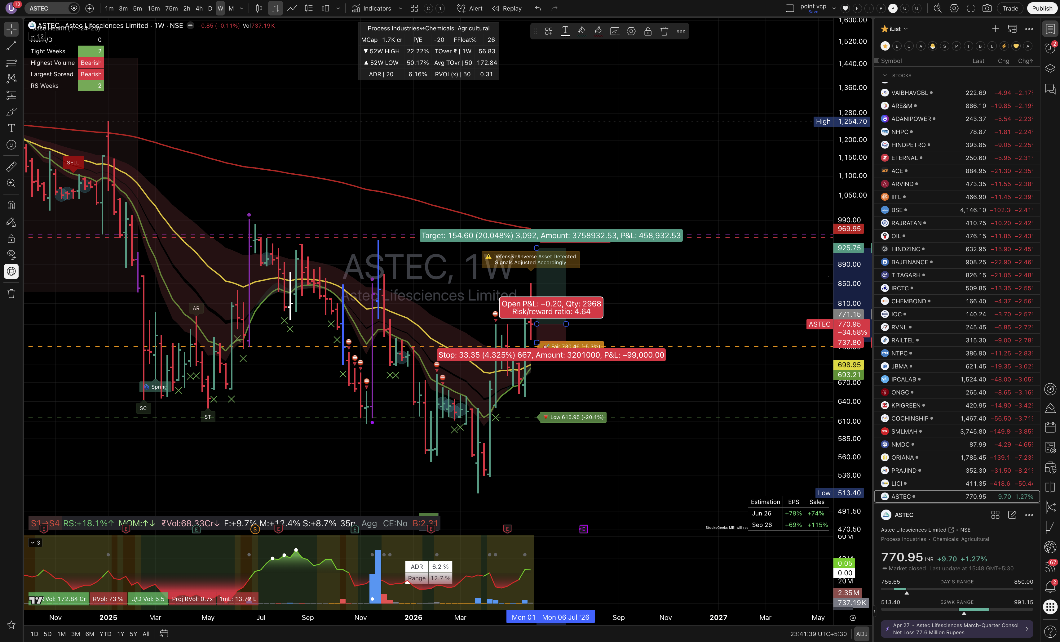Select the brush drawing tool
Image resolution: width=1060 pixels, height=642 pixels.
pos(11,112)
